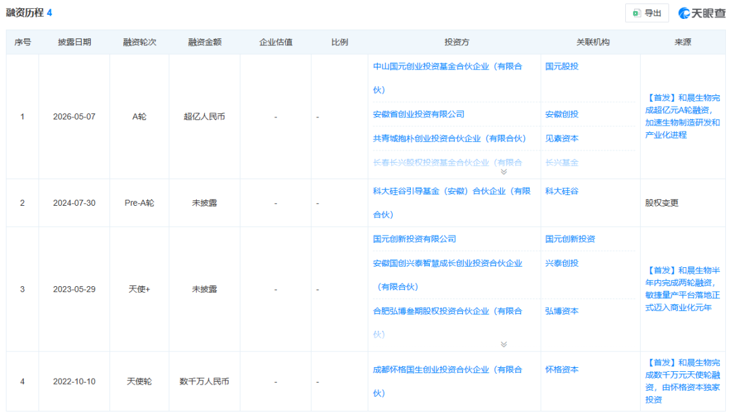This screenshot has height=415, width=730.
Task: Click the 关联机构 column header
Action: (x=593, y=43)
